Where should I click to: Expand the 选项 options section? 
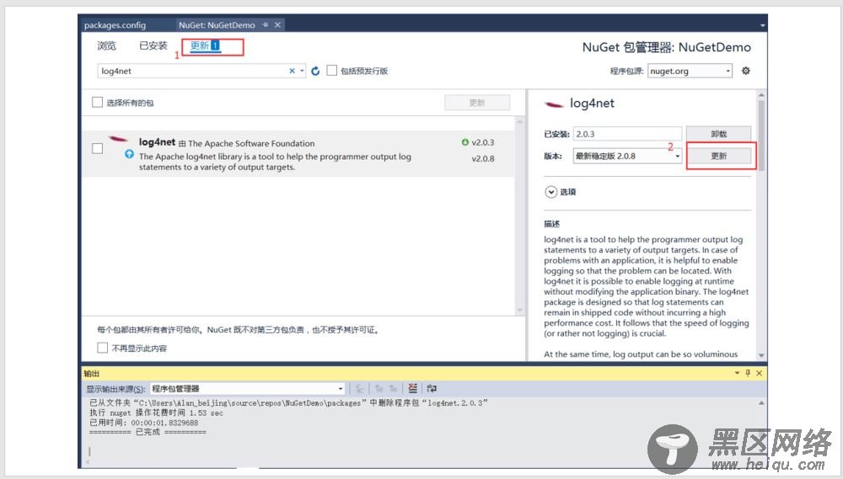(x=551, y=192)
